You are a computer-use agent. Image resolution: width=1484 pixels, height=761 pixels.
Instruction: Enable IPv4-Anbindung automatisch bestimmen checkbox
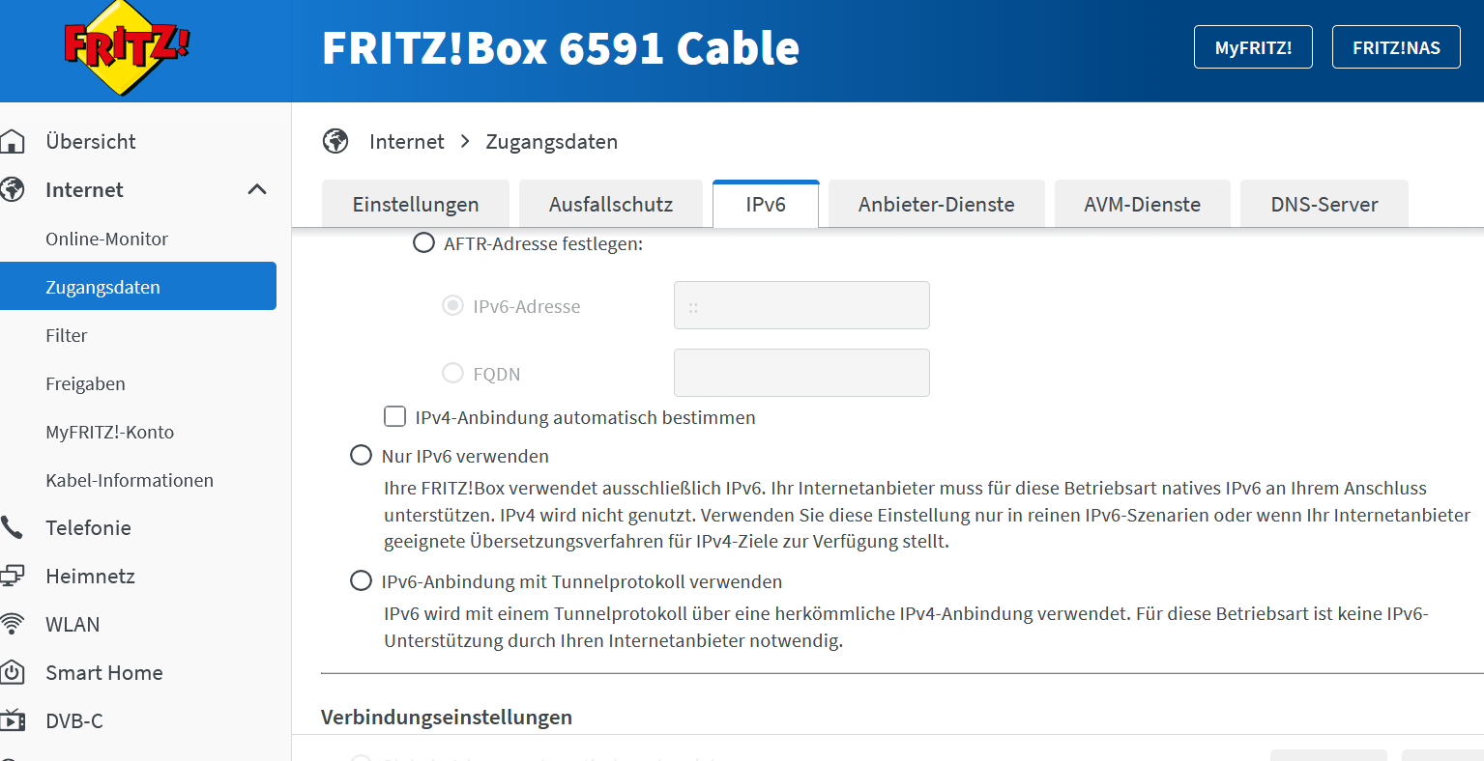(394, 417)
